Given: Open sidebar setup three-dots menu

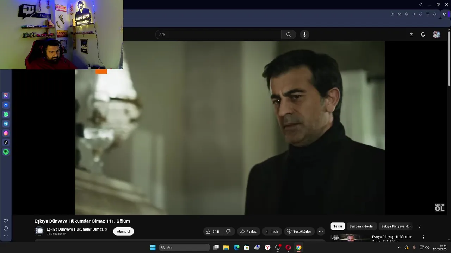Looking at the screenshot, I should pyautogui.click(x=6, y=236).
